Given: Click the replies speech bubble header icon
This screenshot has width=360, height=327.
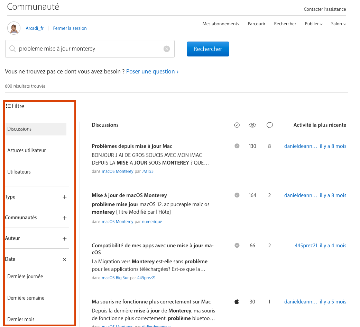Looking at the screenshot, I should click(269, 125).
